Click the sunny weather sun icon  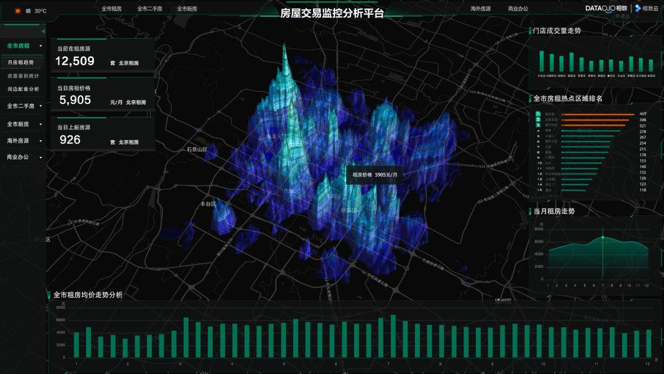[x=17, y=11]
